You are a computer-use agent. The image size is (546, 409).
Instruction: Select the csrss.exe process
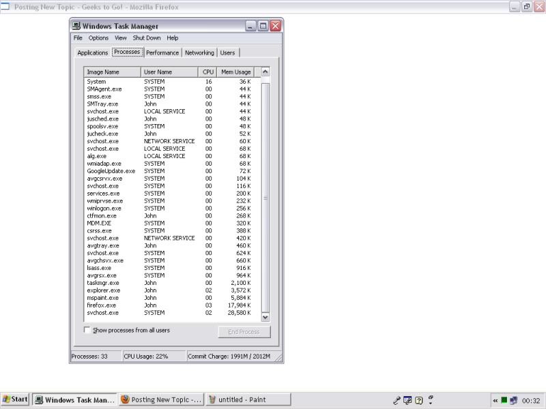pos(173,230)
